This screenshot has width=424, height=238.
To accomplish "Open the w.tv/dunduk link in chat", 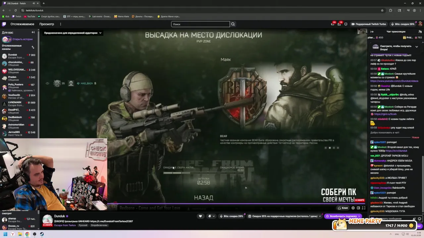I will [x=397, y=151].
